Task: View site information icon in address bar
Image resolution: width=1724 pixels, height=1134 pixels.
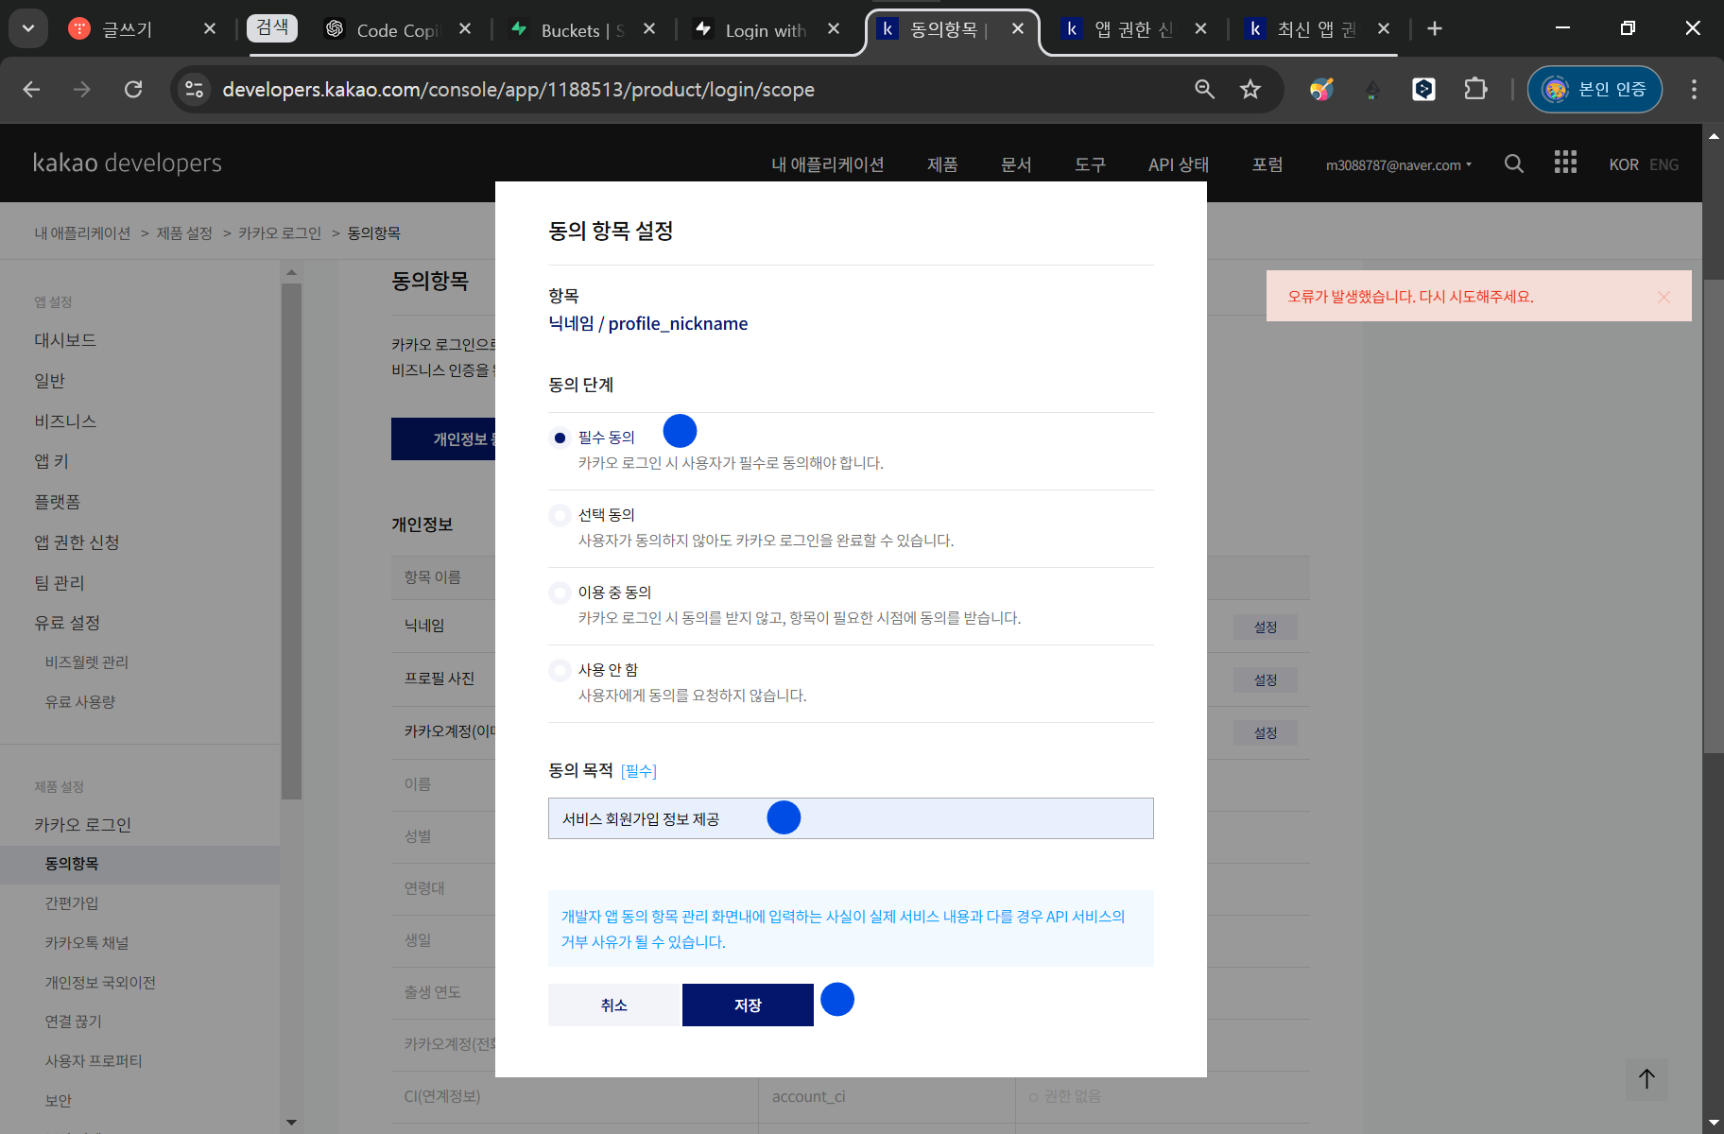Action: click(195, 89)
